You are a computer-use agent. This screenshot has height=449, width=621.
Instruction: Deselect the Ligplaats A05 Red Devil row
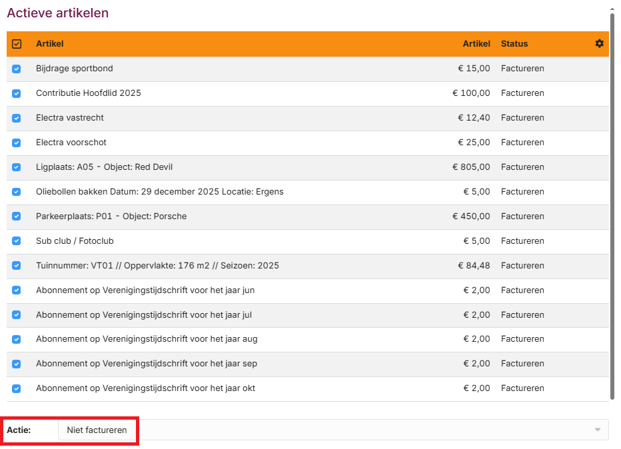pos(16,167)
